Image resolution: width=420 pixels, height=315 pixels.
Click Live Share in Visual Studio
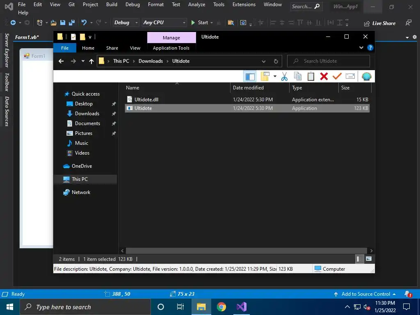[379, 23]
